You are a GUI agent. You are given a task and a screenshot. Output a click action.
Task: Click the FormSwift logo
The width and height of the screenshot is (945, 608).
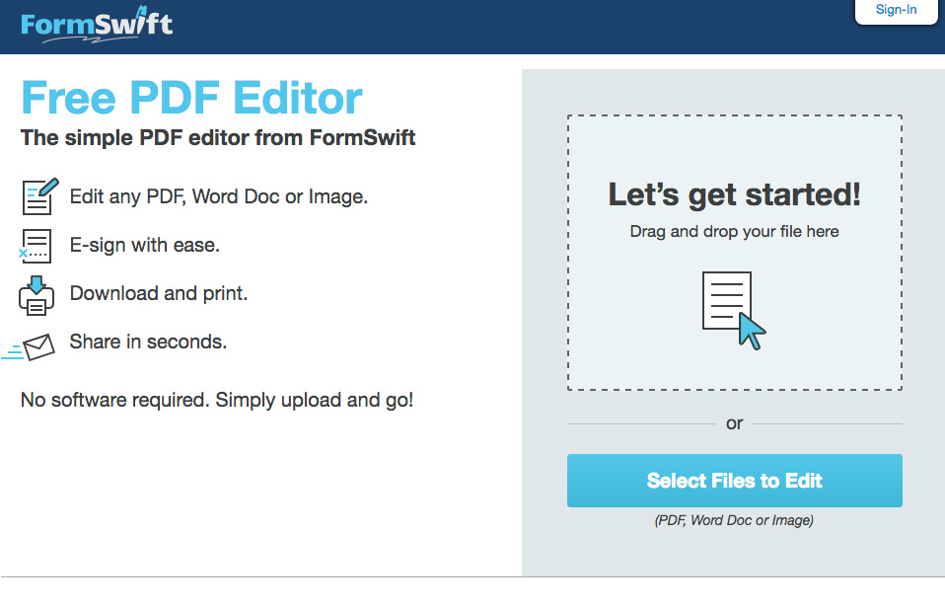click(x=97, y=24)
